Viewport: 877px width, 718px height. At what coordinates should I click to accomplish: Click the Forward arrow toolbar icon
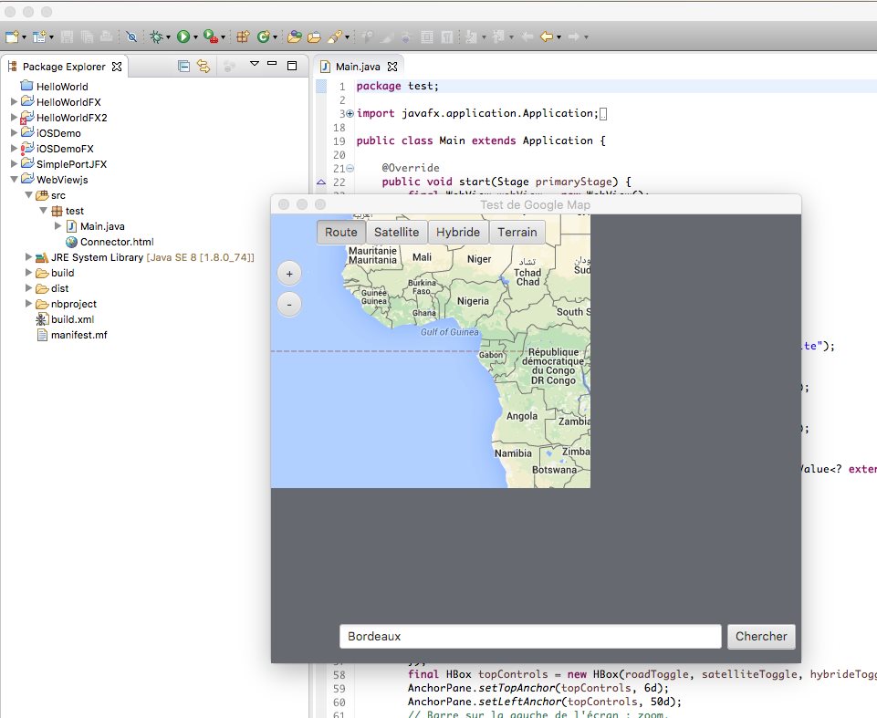pyautogui.click(x=573, y=36)
